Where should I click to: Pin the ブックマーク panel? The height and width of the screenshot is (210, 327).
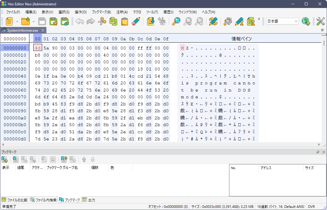pos(318,152)
